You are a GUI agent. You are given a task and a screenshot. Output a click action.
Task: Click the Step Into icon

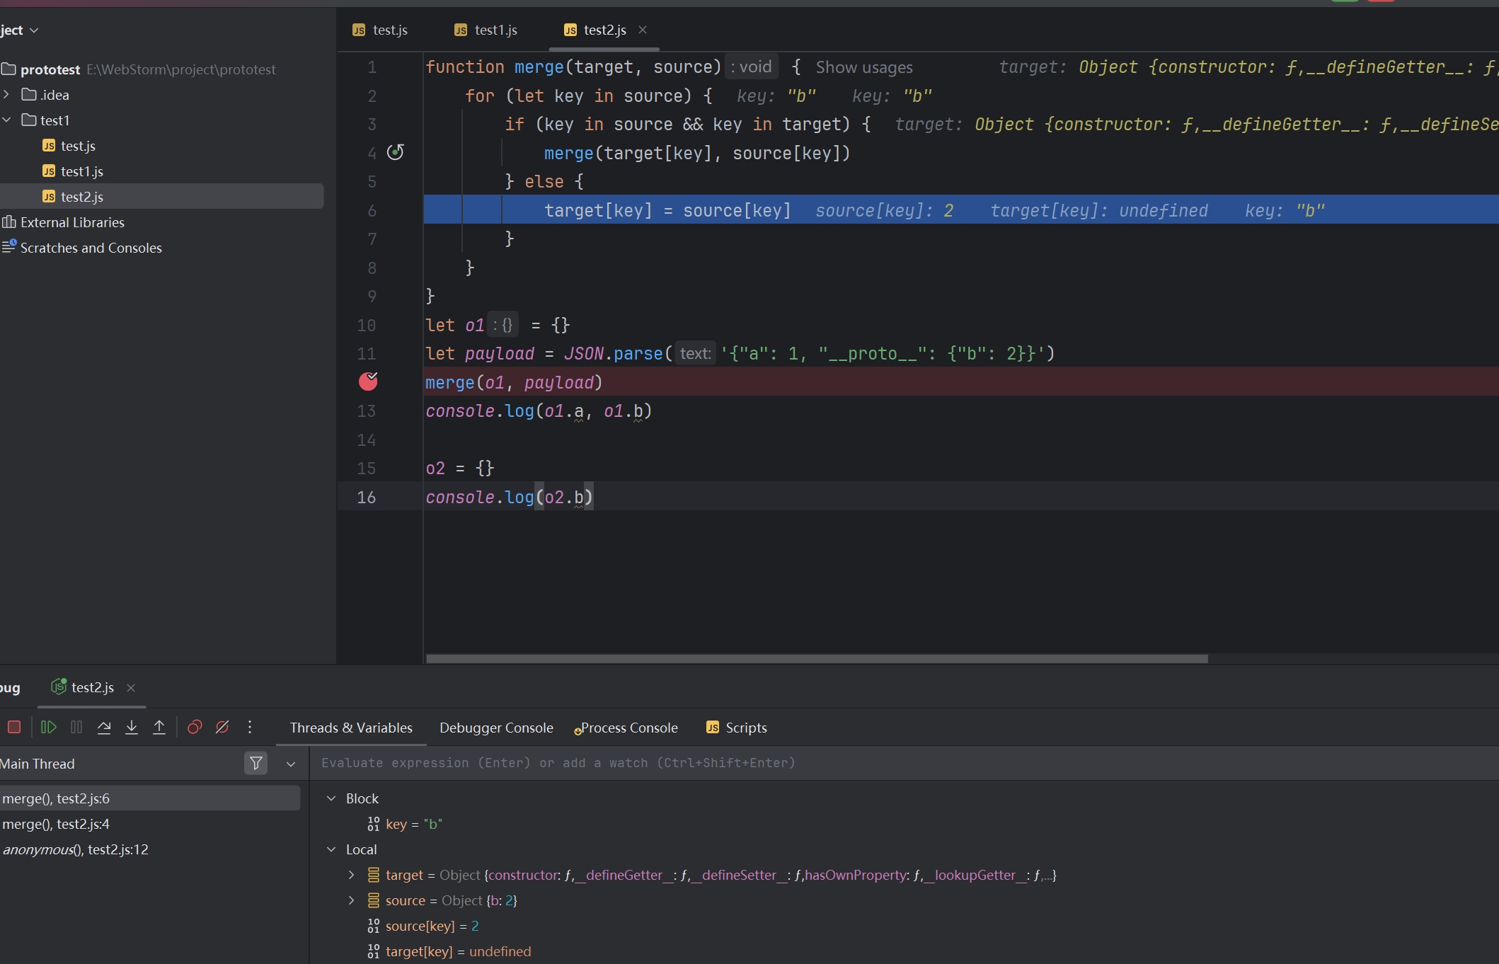pyautogui.click(x=132, y=727)
